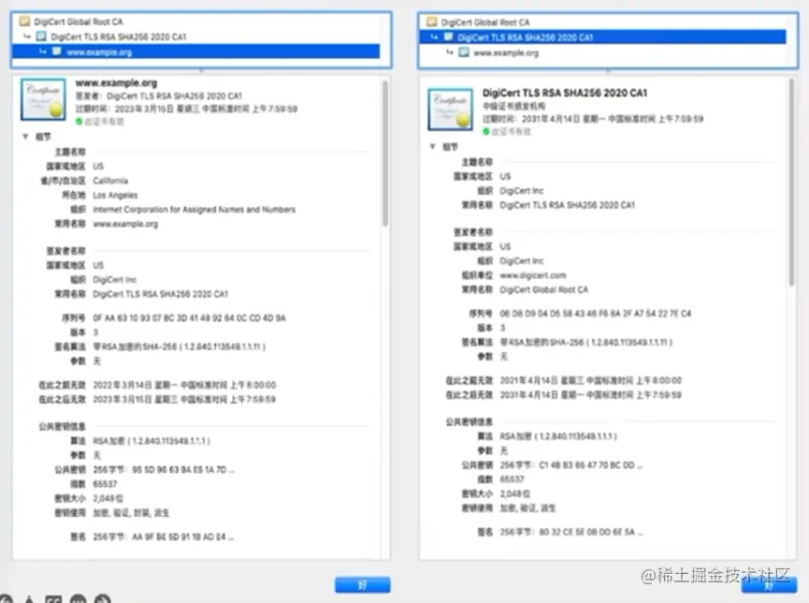Click the www.example.org title heading in left window
809x603 pixels.
(x=116, y=82)
